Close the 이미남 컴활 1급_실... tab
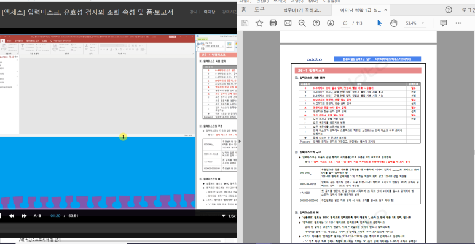Screen dimensions: 475x244 click(x=386, y=10)
